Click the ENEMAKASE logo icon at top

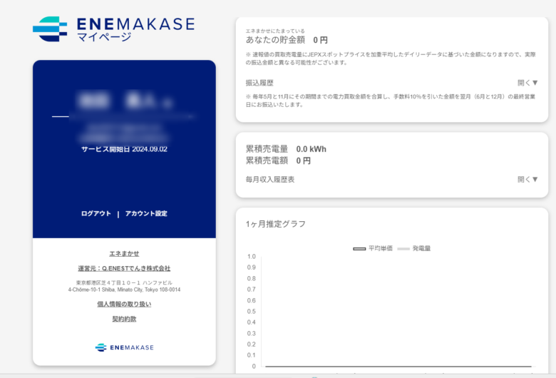(50, 29)
